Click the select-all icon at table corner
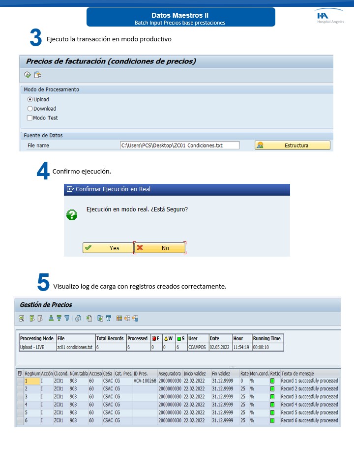This screenshot has height=472, width=354. coord(20,374)
